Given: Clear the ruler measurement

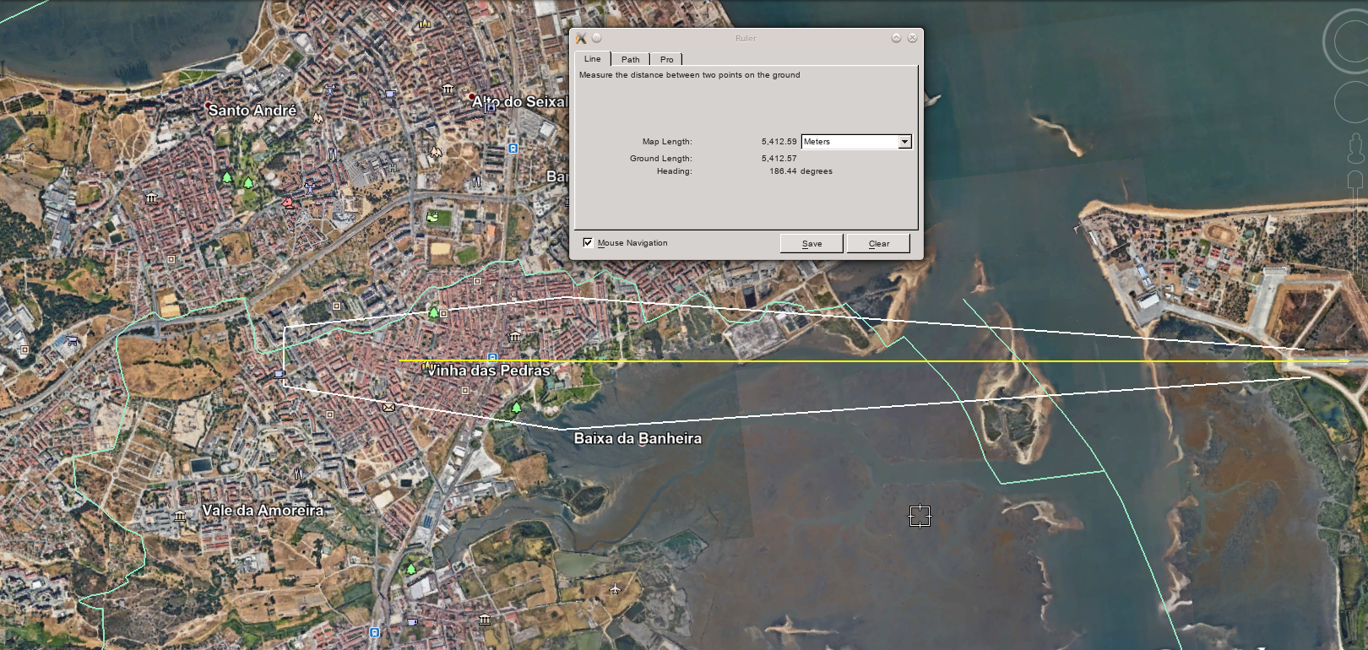Looking at the screenshot, I should tap(879, 243).
